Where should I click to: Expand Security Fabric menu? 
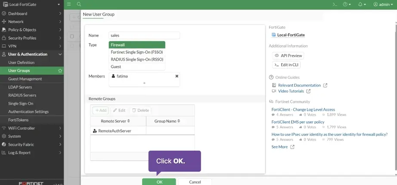(x=32, y=145)
